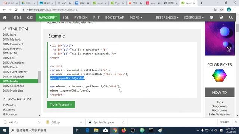This screenshot has width=239, height=134.
Task: View site security lock icon
Action: click(23, 10)
